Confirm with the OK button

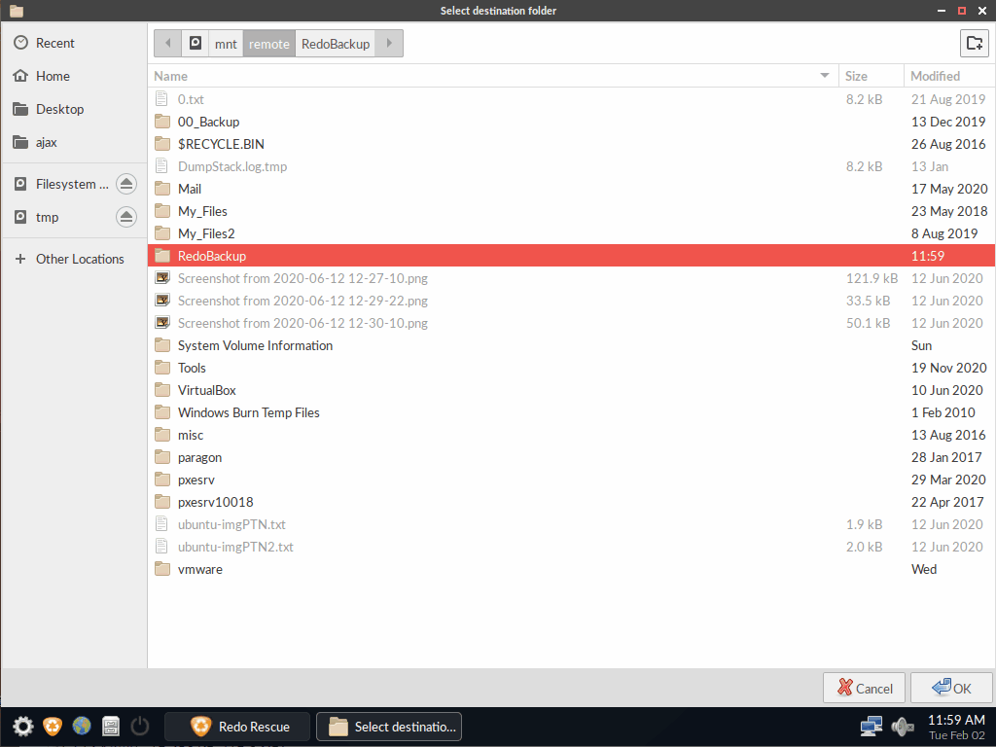tap(951, 687)
